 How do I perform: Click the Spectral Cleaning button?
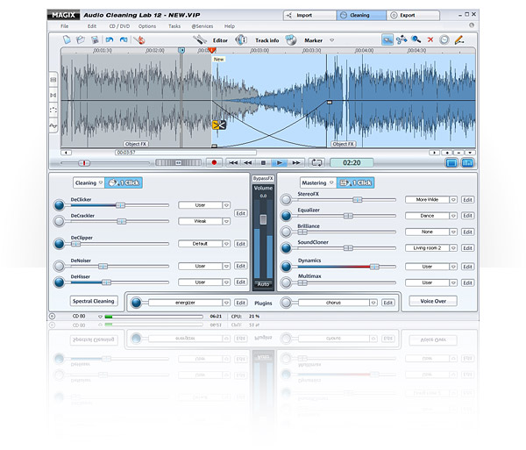click(94, 301)
